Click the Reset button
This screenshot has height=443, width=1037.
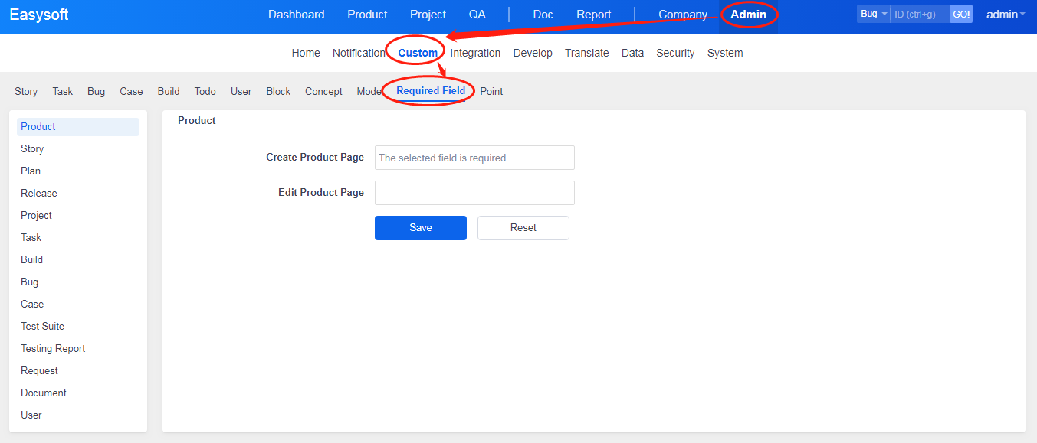tap(523, 228)
